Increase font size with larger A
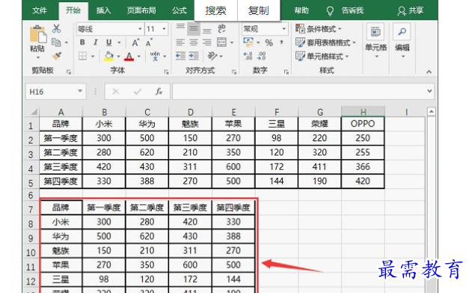Viewport: 469px width, 293px height. (x=135, y=43)
